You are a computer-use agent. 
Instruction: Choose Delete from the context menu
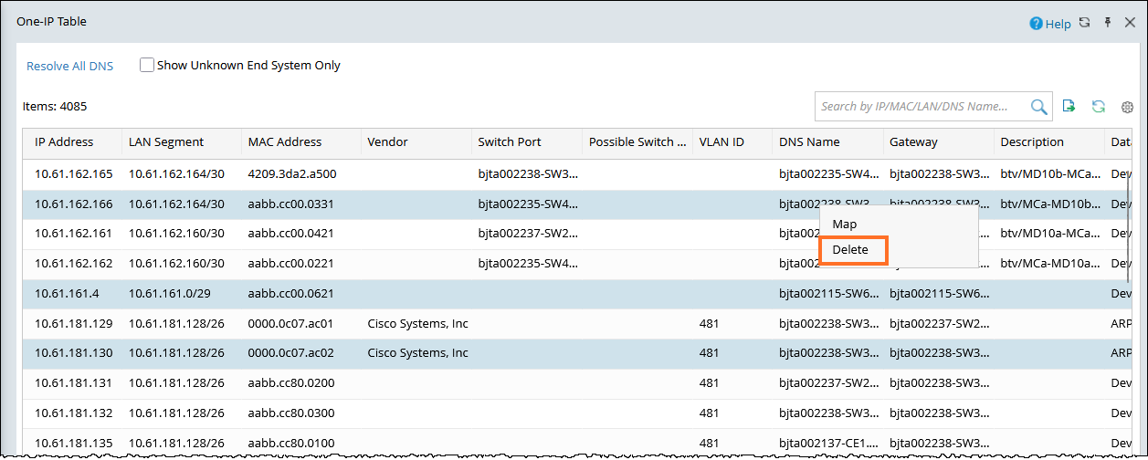tap(850, 250)
